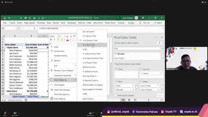208x117 pixels.
Task: Click the mini toolbar center align icon
Action: tap(58, 40)
